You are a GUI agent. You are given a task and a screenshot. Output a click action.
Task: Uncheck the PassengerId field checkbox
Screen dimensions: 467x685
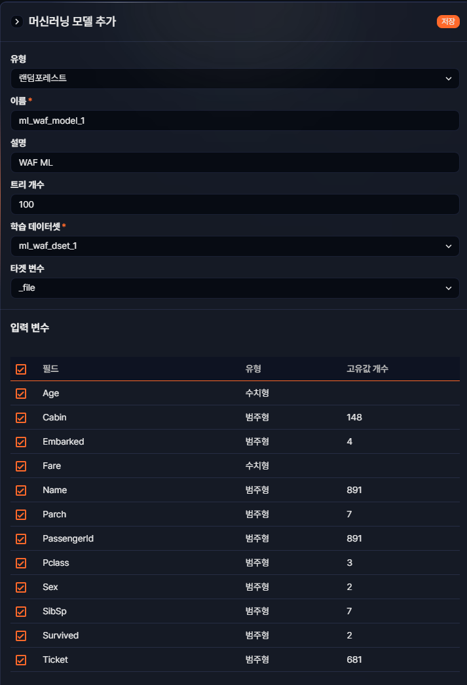[x=20, y=538]
